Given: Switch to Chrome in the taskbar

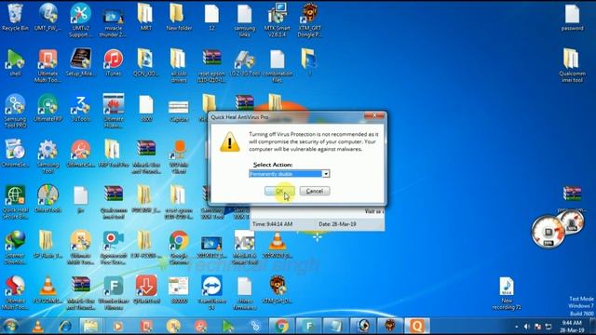Looking at the screenshot, I should pyautogui.click(x=281, y=326).
